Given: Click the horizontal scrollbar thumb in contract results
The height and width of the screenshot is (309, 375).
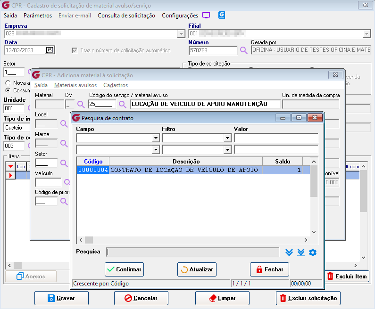Looking at the screenshot, I should 89,240.
